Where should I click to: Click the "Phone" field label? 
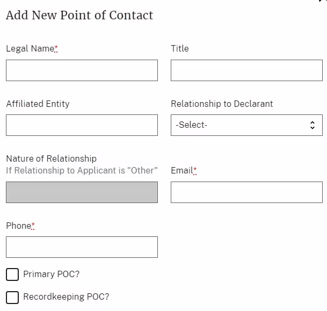click(x=19, y=226)
